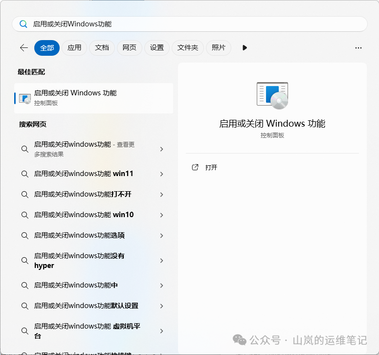The height and width of the screenshot is (355, 379).
Task: Switch to the 网页 filter tab
Action: (129, 48)
